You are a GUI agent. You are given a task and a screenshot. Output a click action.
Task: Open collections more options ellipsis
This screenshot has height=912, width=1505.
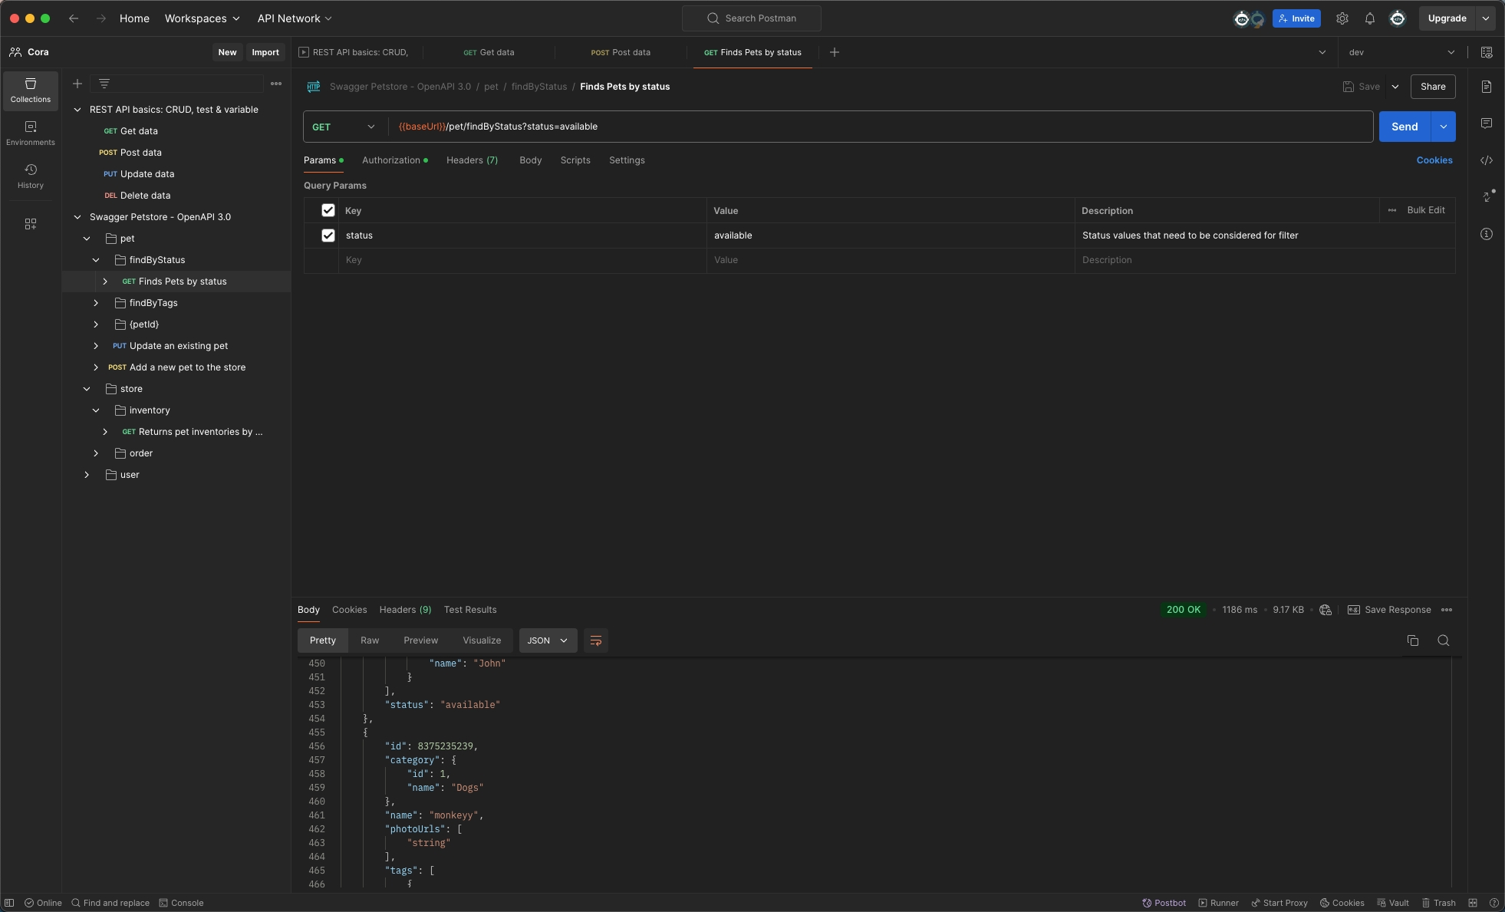point(276,84)
